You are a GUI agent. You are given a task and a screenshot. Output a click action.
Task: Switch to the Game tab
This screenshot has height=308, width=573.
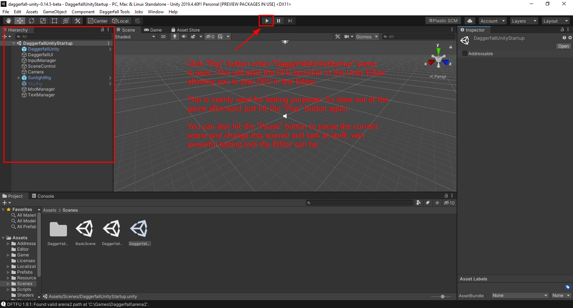pos(153,30)
